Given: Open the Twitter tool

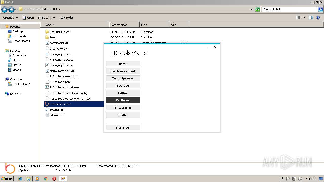Looking at the screenshot, I should [x=123, y=115].
